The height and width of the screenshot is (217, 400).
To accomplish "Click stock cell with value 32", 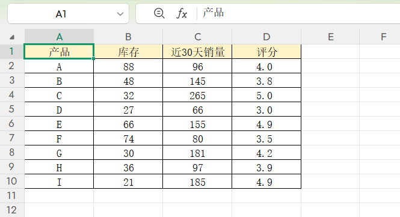I will (x=128, y=95).
